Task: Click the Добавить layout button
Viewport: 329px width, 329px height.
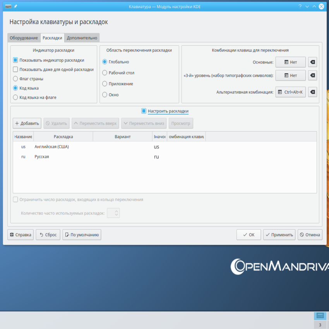Action: click(27, 123)
